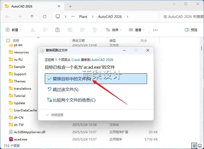Click the Forward navigation arrow
Image resolution: width=204 pixels, height=149 pixels.
pyautogui.click(x=20, y=17)
